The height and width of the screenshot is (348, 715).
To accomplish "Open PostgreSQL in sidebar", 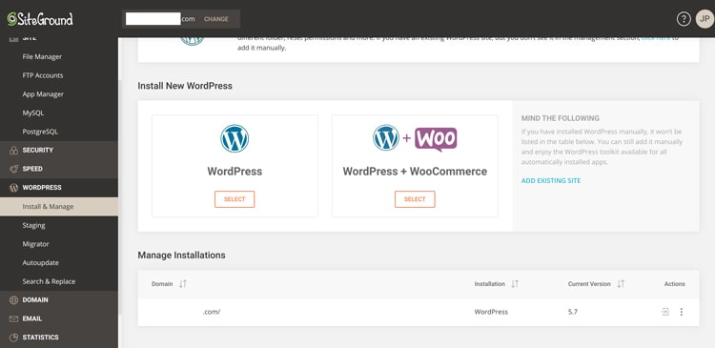I will pyautogui.click(x=40, y=132).
